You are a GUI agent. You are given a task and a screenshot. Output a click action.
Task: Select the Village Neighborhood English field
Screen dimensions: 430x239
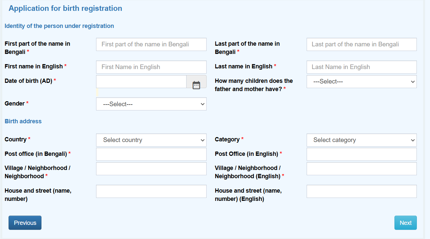pos(361,169)
